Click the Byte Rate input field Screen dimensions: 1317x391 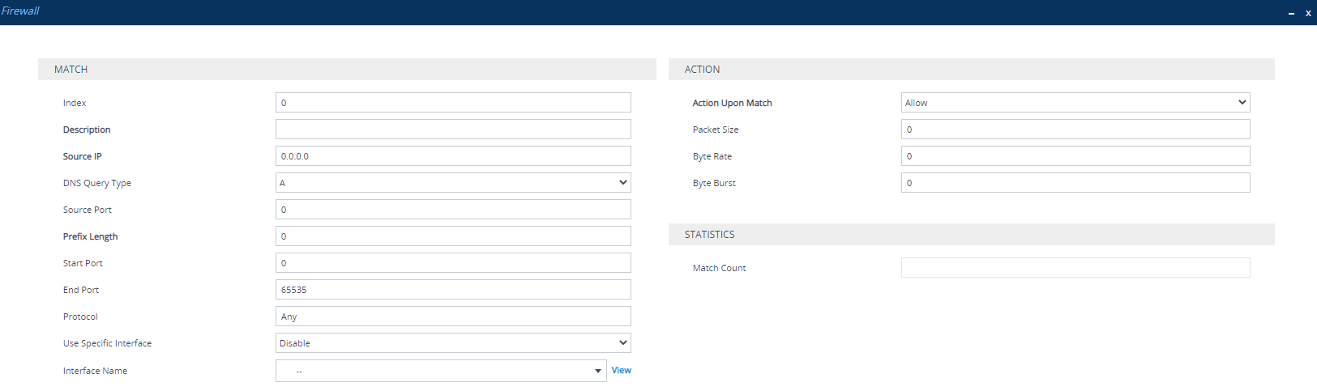pos(1075,156)
